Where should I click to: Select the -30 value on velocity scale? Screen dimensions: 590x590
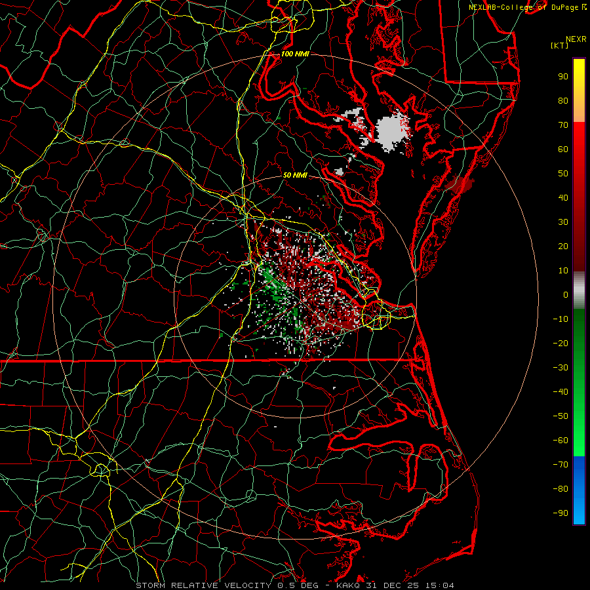click(x=560, y=368)
